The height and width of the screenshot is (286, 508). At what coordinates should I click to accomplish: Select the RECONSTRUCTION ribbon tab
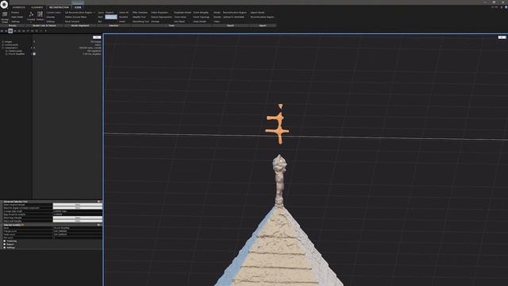tap(59, 7)
